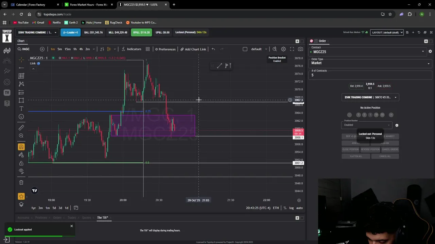The height and width of the screenshot is (244, 435).
Task: Toggle lock all drawings
Action: [x=21, y=163]
